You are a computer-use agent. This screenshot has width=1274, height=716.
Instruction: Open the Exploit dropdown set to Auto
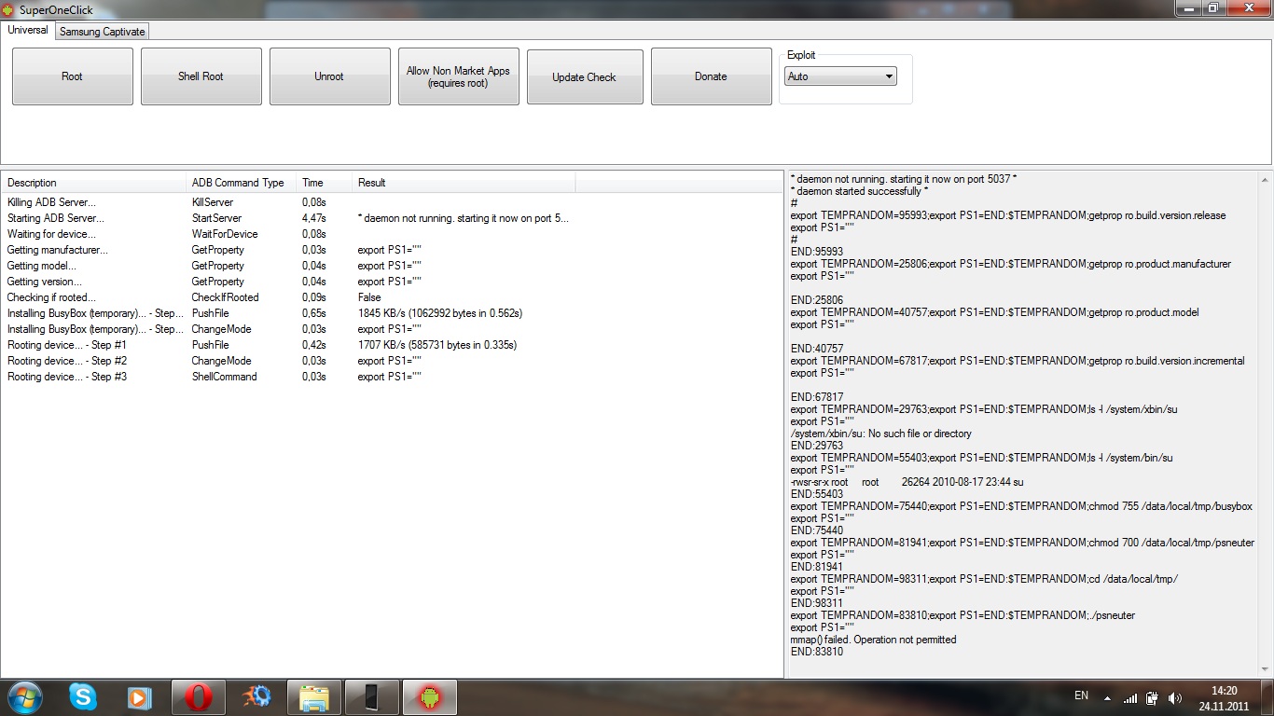pyautogui.click(x=840, y=76)
